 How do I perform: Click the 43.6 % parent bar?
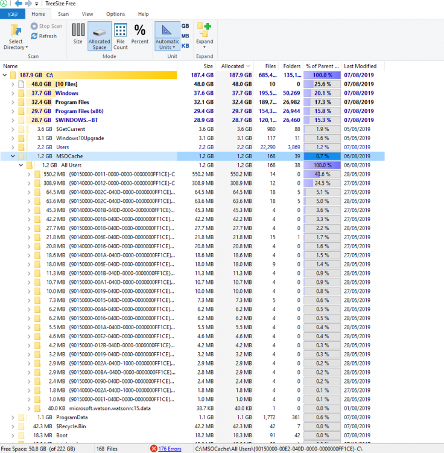click(x=322, y=174)
